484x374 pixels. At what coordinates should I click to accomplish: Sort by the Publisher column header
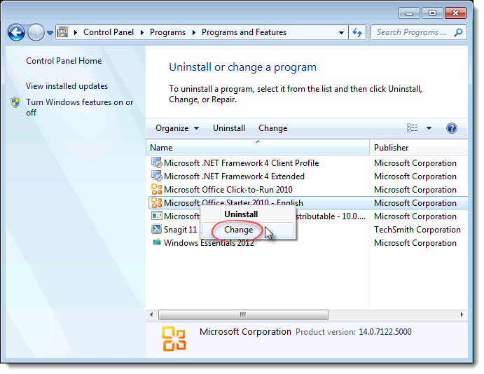click(419, 148)
